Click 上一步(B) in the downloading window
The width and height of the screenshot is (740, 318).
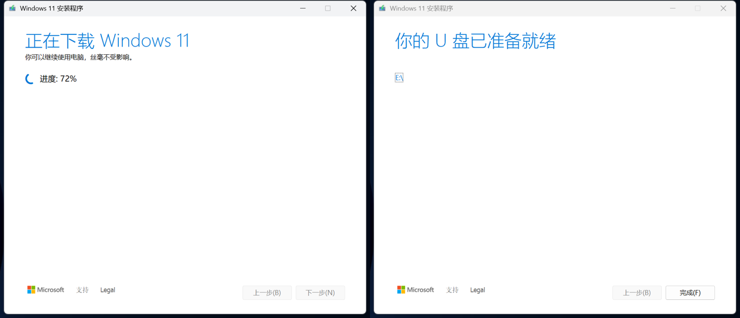pos(267,292)
